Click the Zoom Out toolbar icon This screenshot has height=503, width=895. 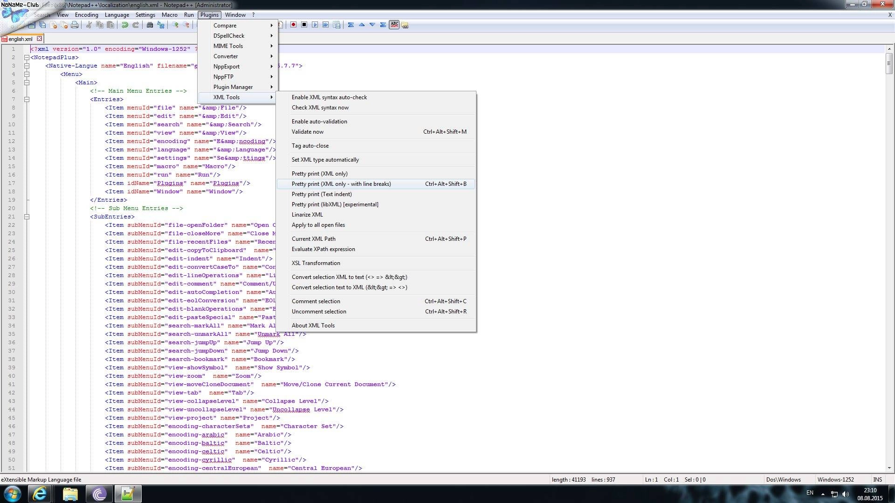(x=186, y=25)
